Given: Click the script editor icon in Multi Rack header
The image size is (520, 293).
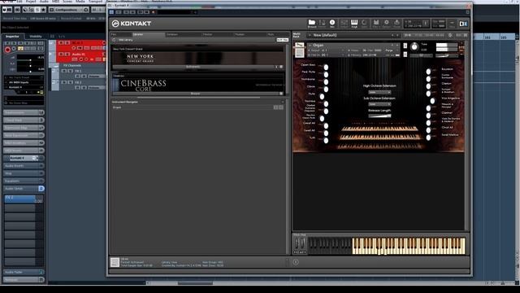Looking at the screenshot, I should 450,35.
